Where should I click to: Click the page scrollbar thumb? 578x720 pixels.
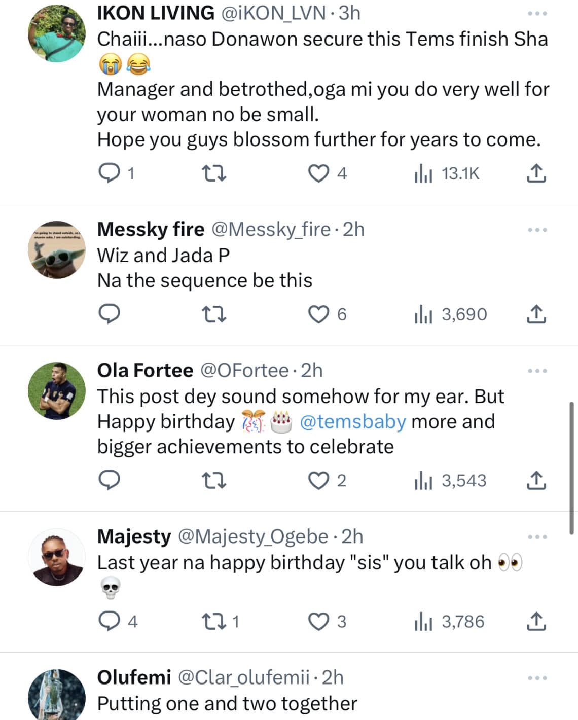tap(571, 466)
